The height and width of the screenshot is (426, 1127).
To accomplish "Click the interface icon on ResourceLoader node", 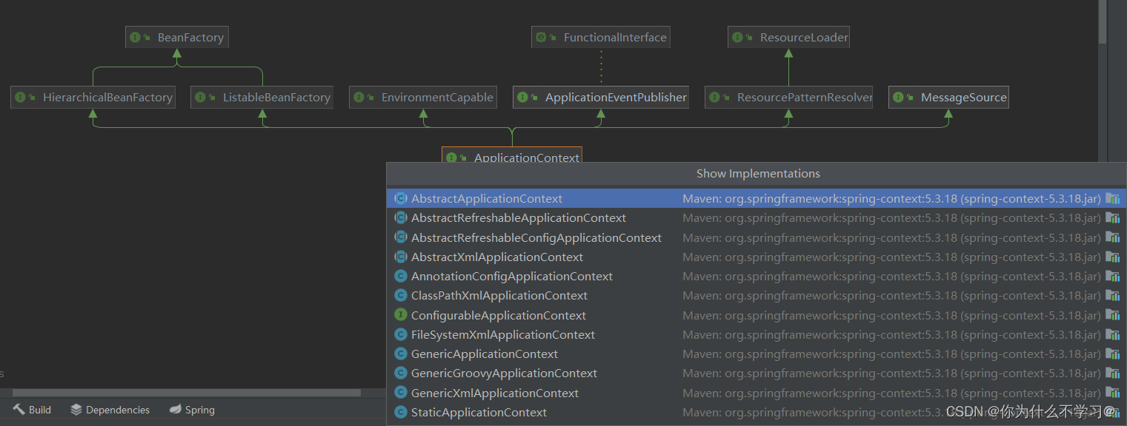I will [x=737, y=38].
